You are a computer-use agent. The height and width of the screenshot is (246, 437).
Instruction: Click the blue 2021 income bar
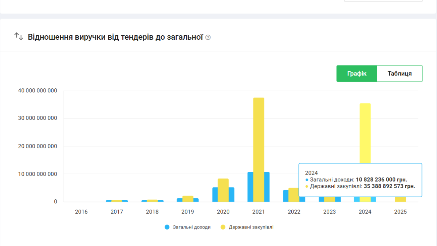coord(250,187)
